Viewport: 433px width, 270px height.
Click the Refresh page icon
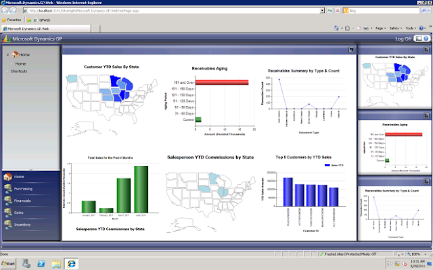329,11
